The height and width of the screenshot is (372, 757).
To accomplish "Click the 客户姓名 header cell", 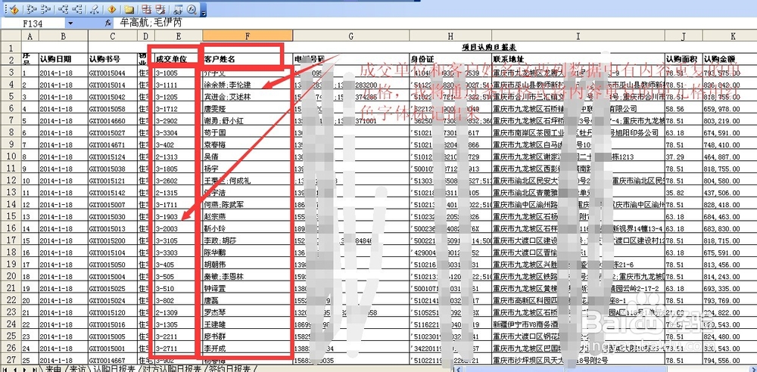I will [248, 59].
